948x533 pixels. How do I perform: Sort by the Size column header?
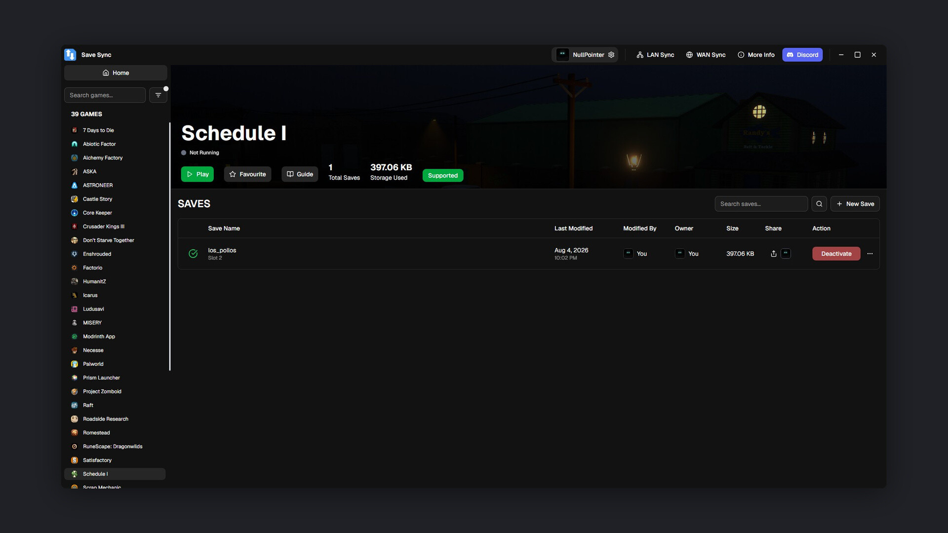pyautogui.click(x=732, y=228)
